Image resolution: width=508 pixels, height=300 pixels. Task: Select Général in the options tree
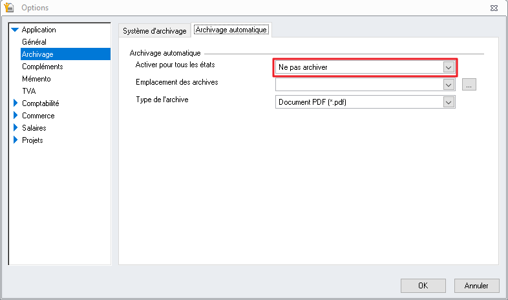34,42
